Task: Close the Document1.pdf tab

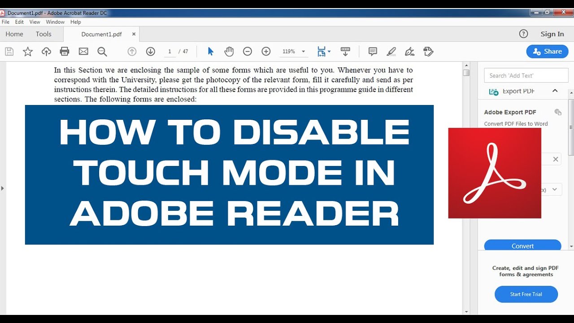Action: click(134, 34)
